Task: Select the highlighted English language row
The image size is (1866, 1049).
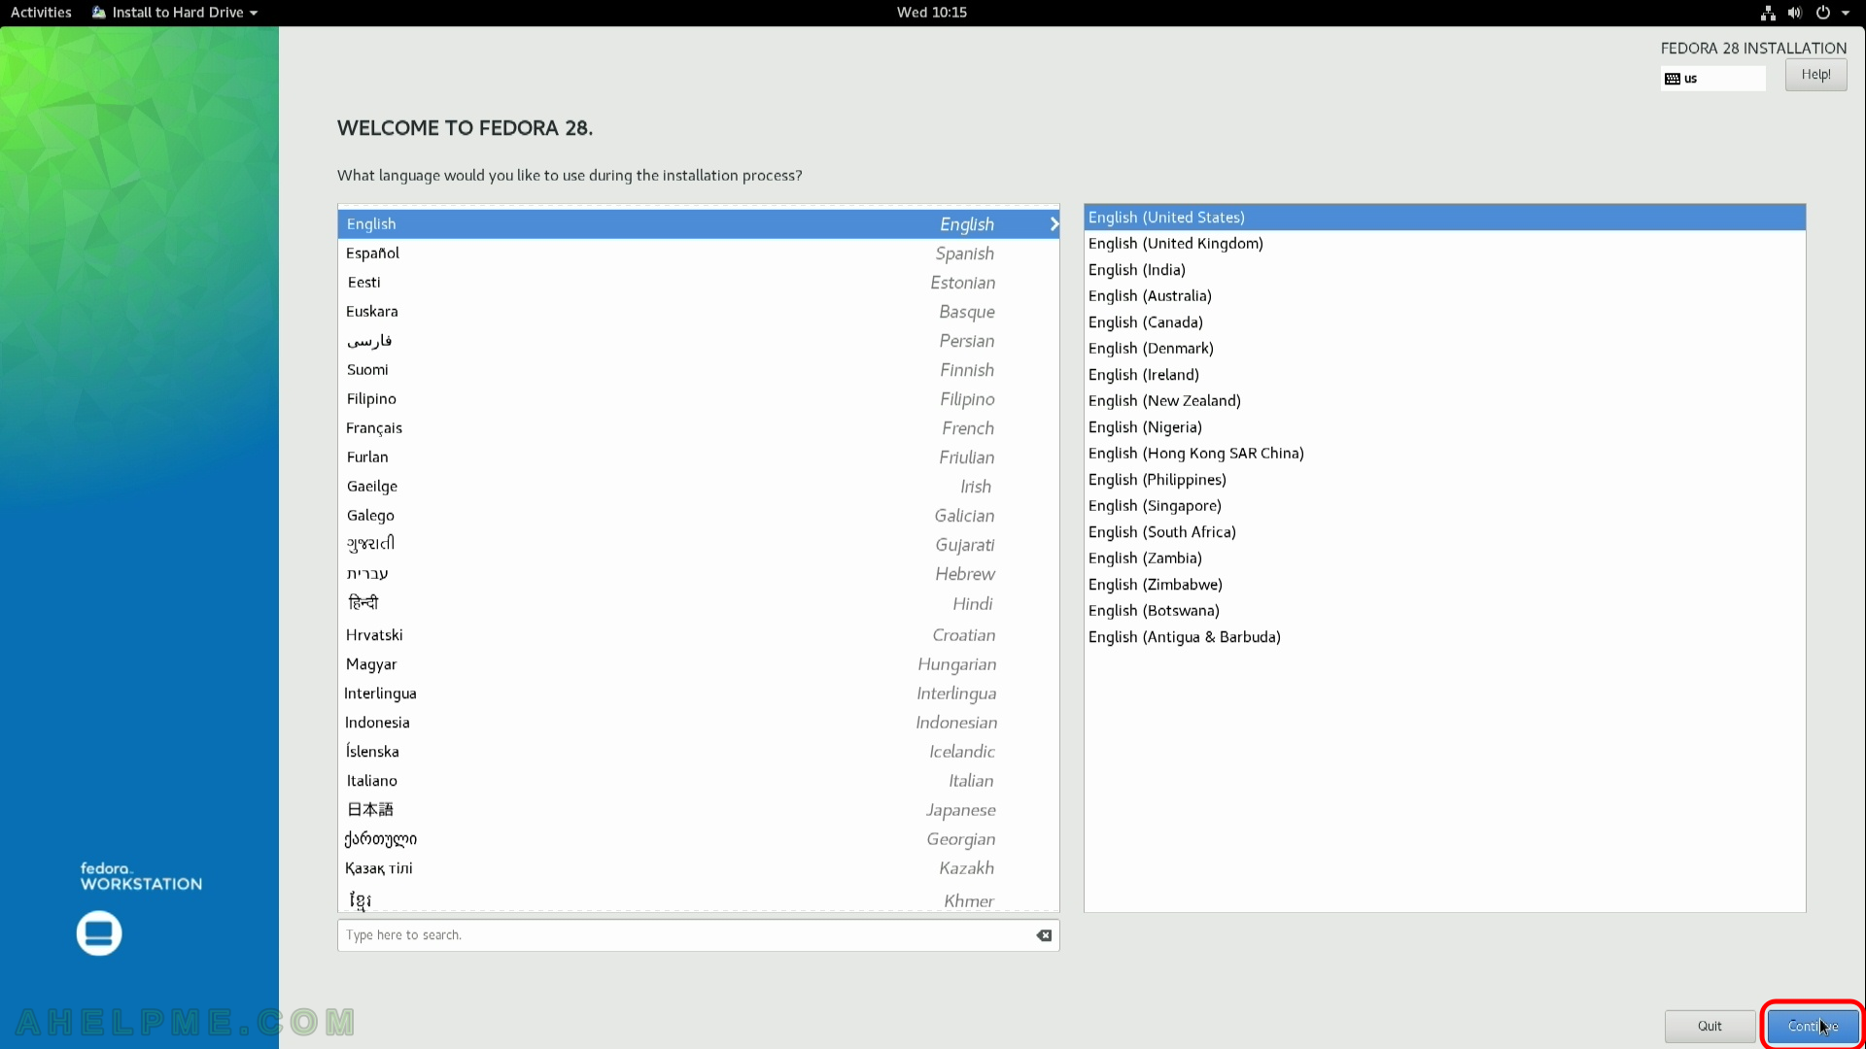Action: 698,224
